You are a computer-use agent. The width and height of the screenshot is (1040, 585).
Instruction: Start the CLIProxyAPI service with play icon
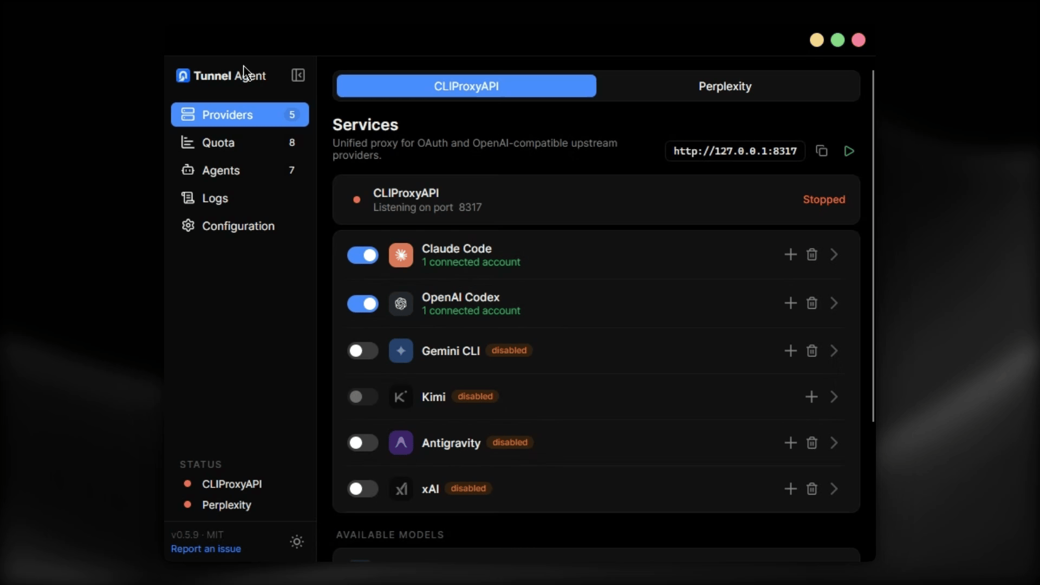(849, 151)
